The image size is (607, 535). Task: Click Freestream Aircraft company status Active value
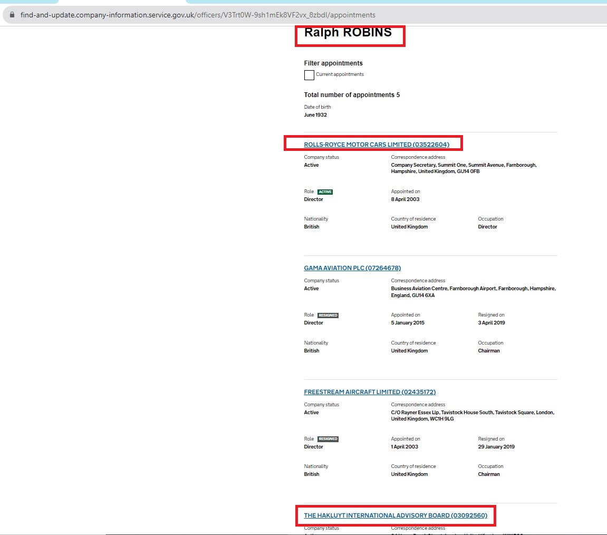pyautogui.click(x=311, y=413)
